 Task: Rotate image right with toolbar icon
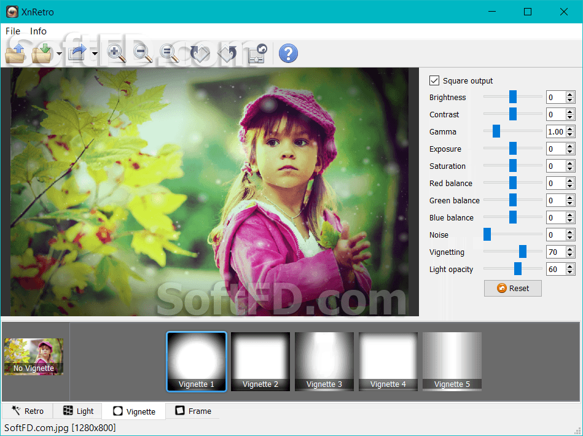coord(227,53)
